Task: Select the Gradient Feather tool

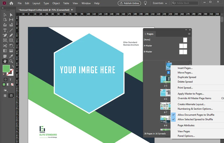Action: tap(11, 51)
